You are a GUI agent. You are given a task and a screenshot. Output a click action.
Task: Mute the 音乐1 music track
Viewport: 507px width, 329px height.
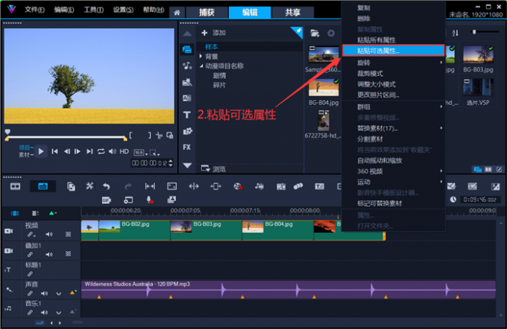44,313
